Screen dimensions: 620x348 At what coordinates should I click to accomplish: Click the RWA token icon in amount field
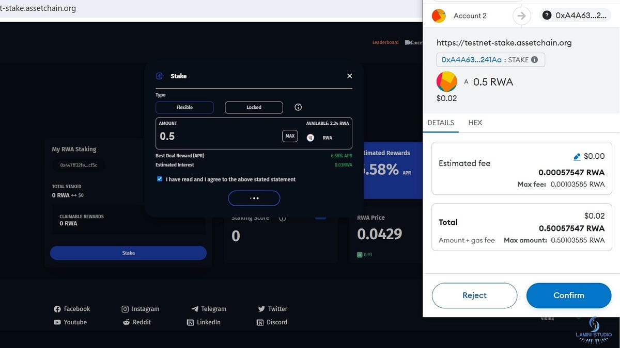[311, 138]
